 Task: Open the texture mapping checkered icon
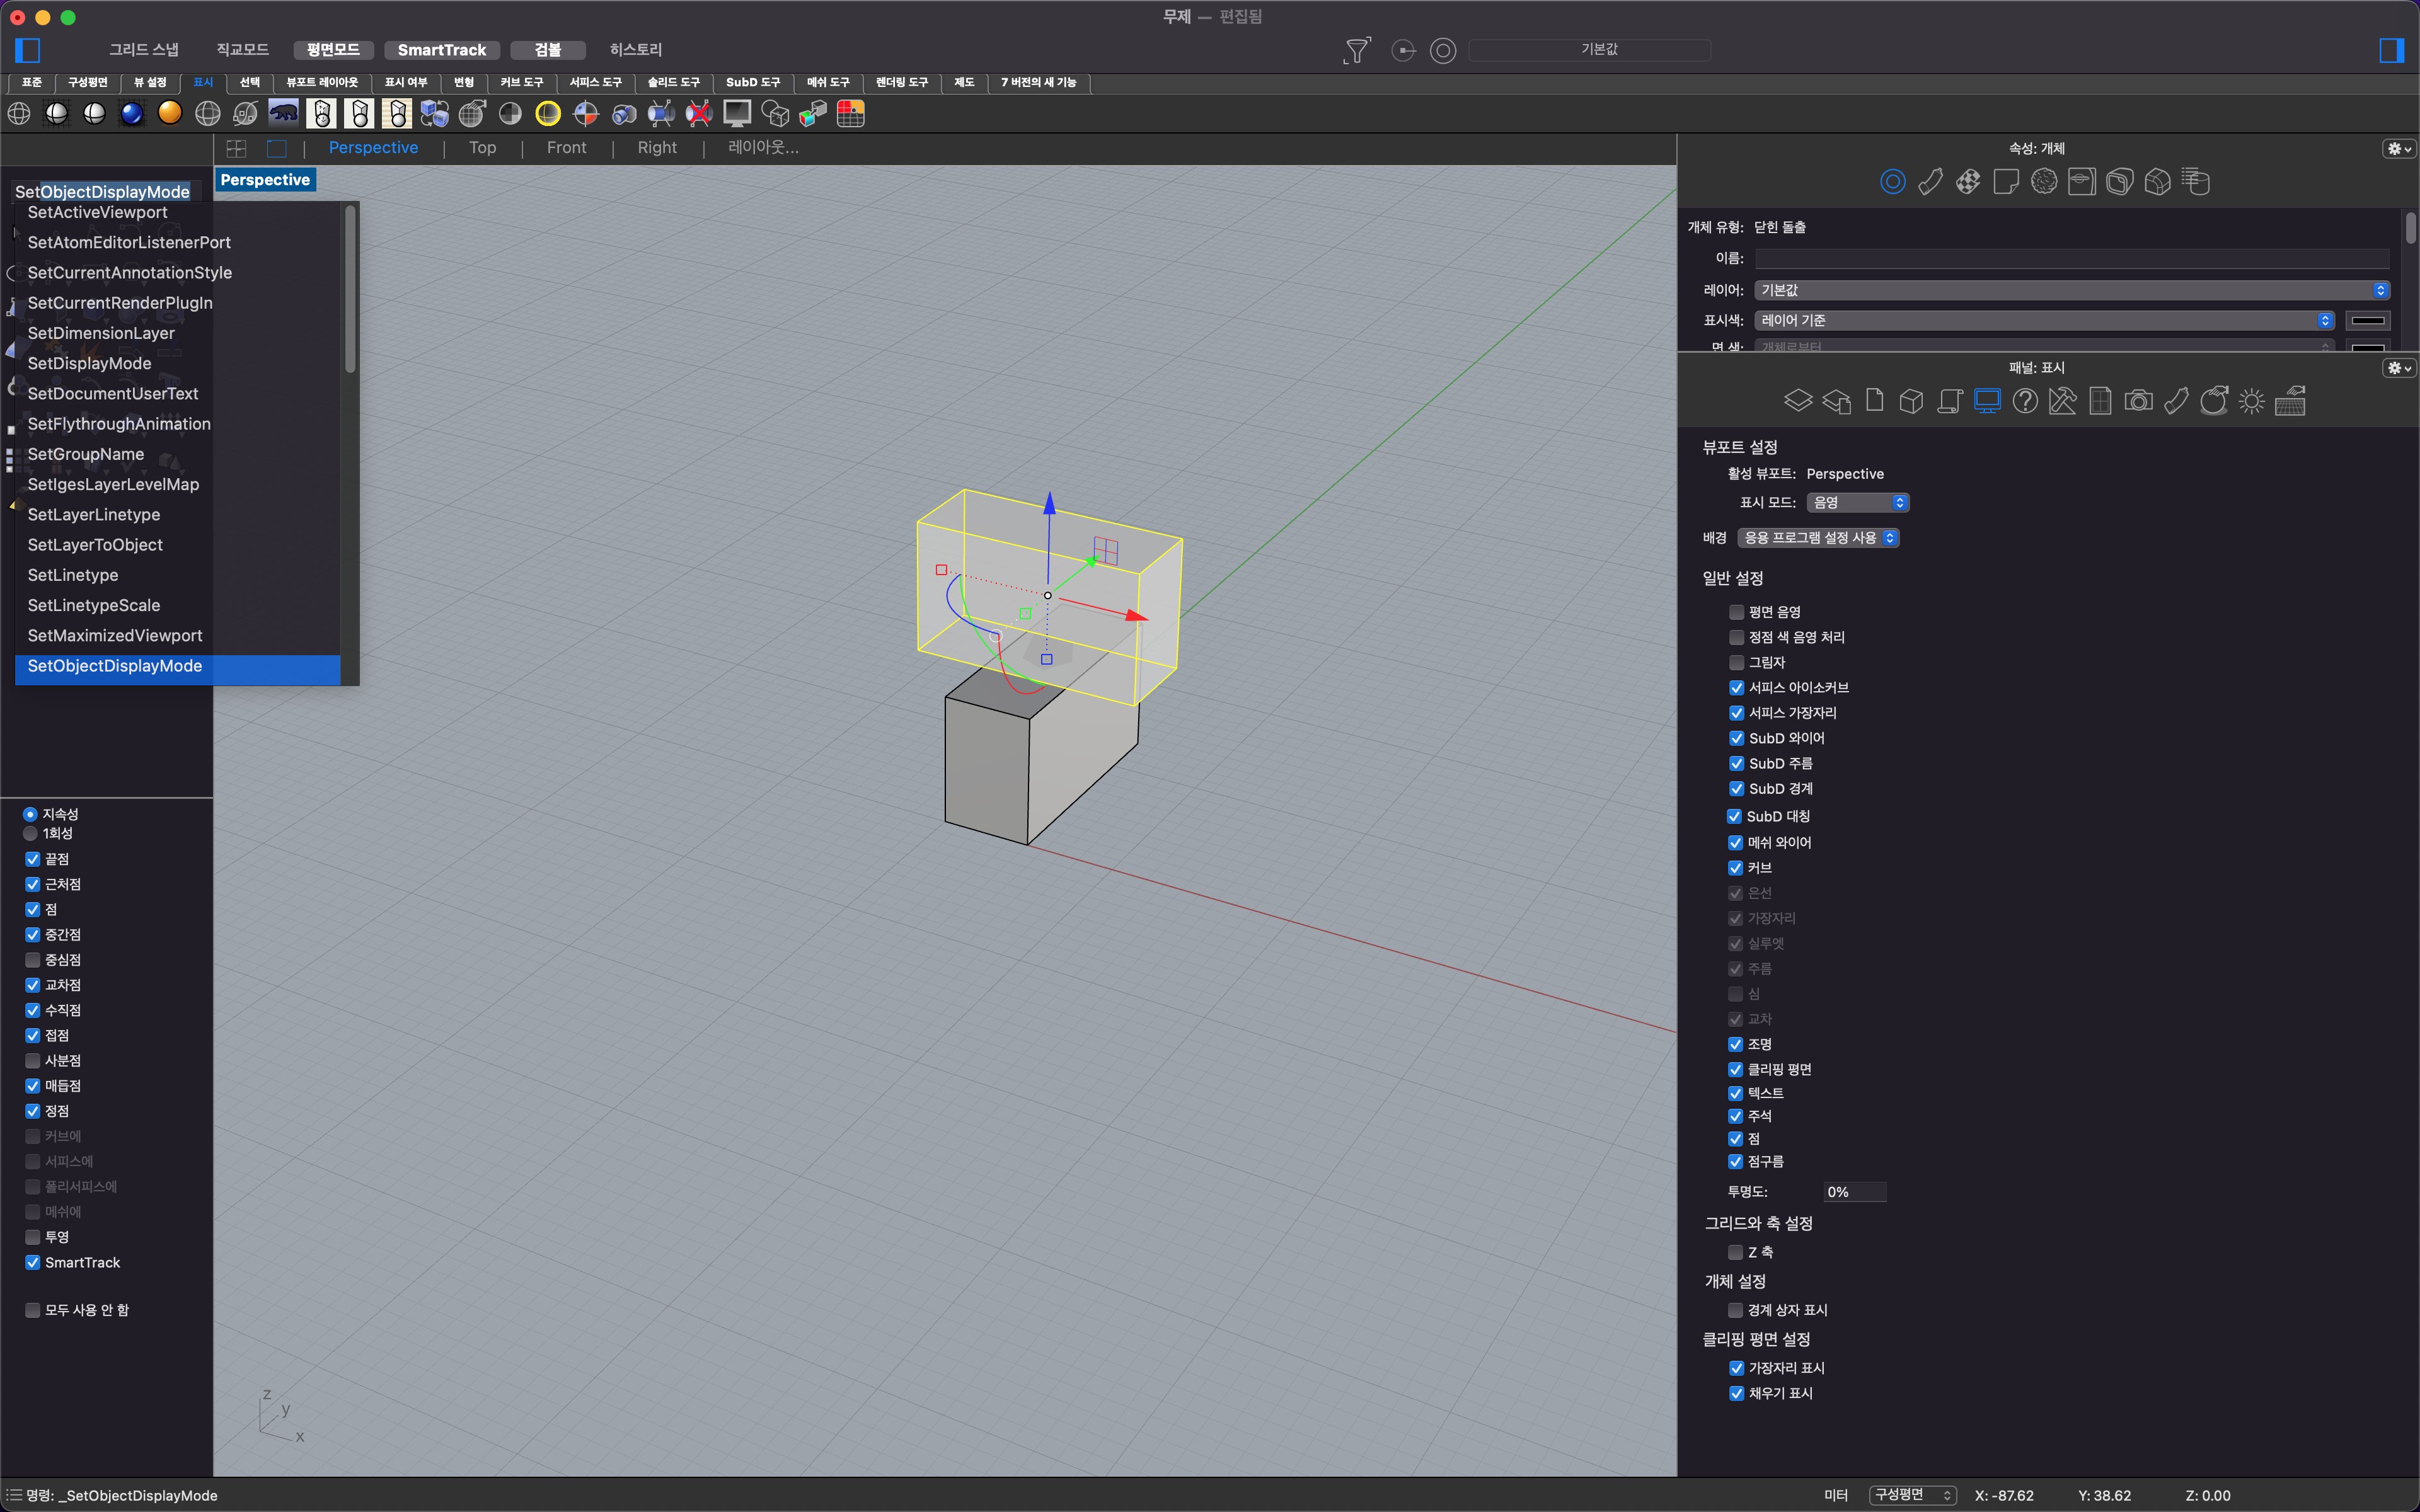pyautogui.click(x=1968, y=182)
